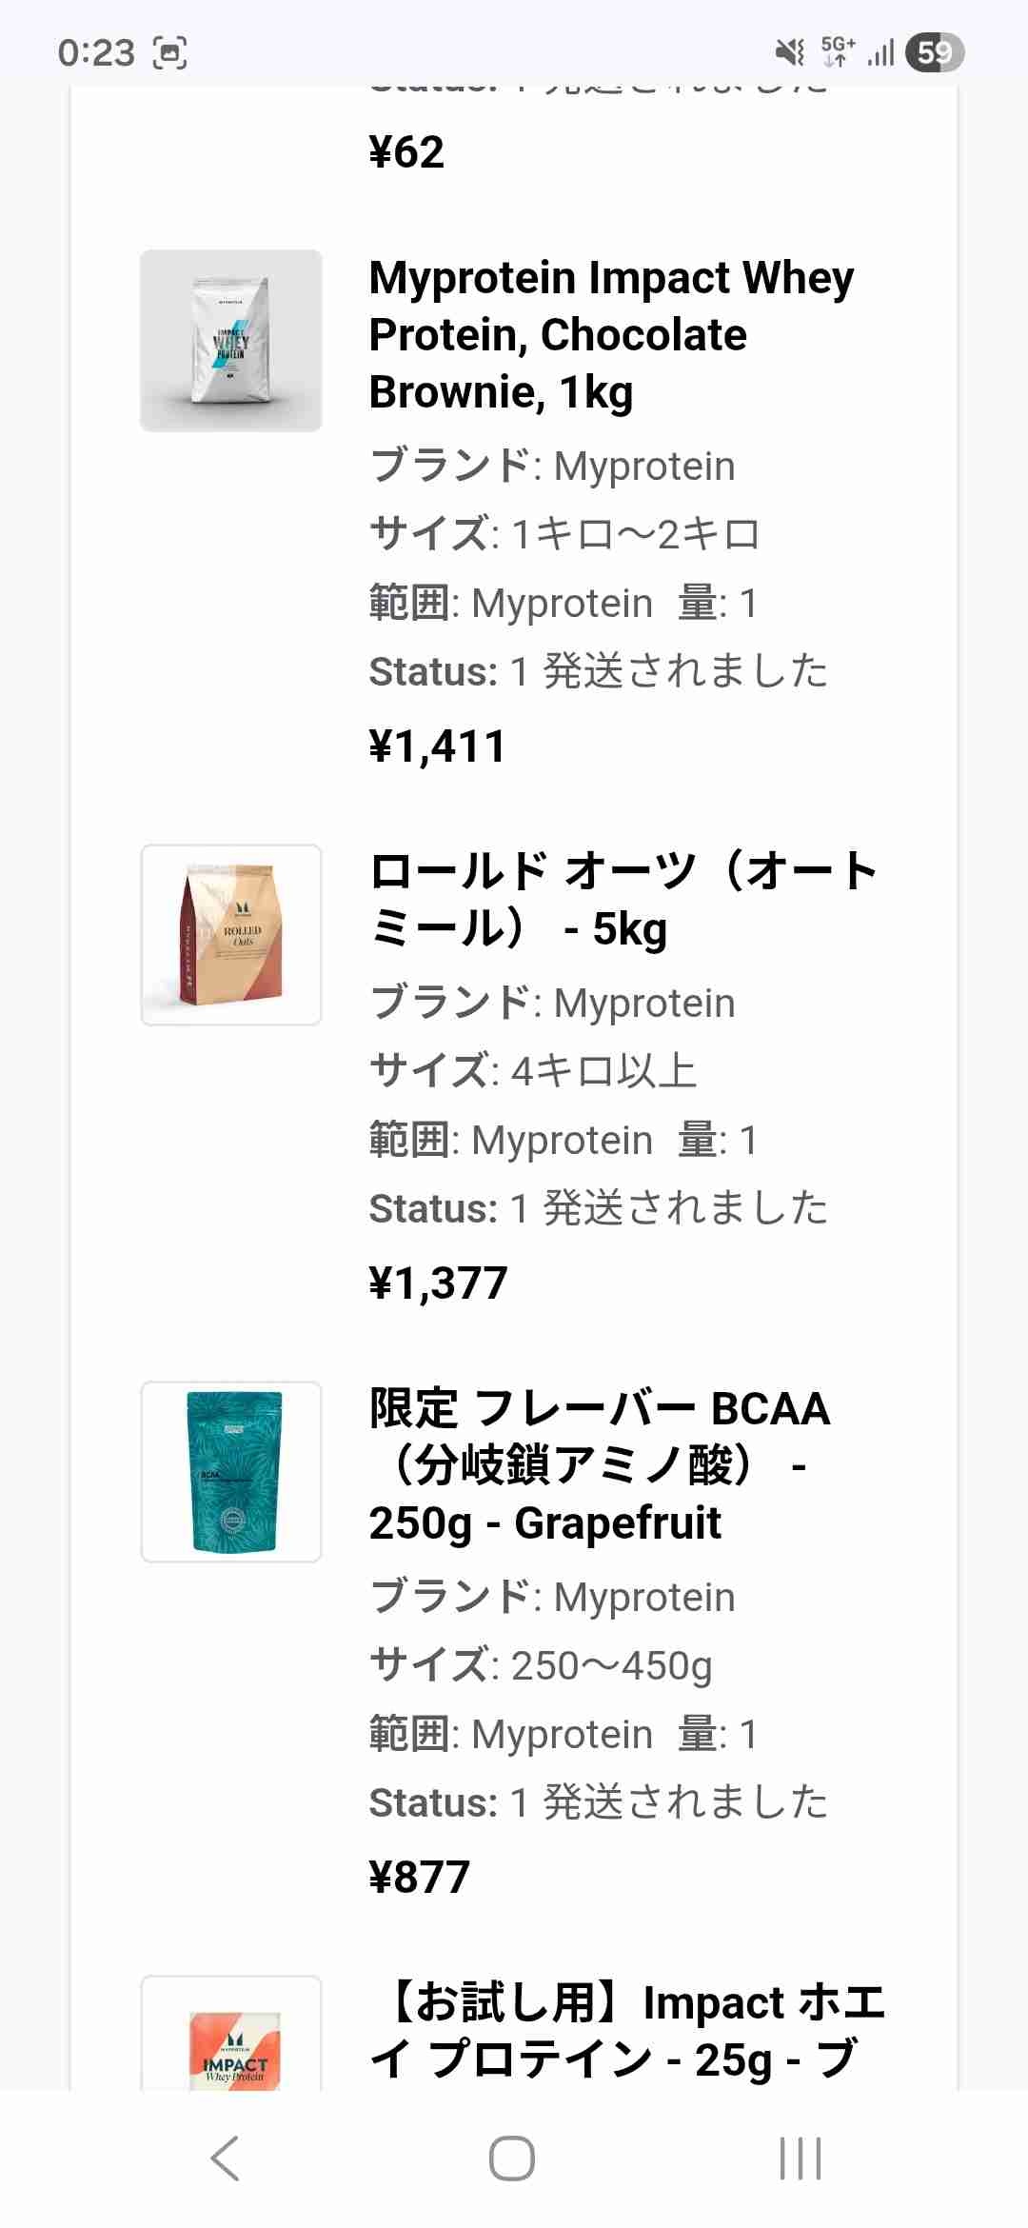Viewport: 1028px width, 2228px height.
Task: Tap the ¥62 price at top
Action: [x=406, y=152]
